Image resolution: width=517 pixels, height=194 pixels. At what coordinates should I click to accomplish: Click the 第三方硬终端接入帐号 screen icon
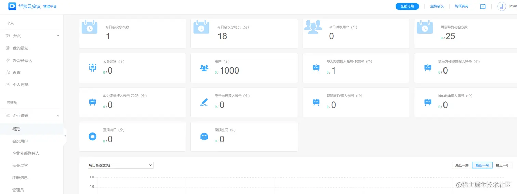(428, 68)
